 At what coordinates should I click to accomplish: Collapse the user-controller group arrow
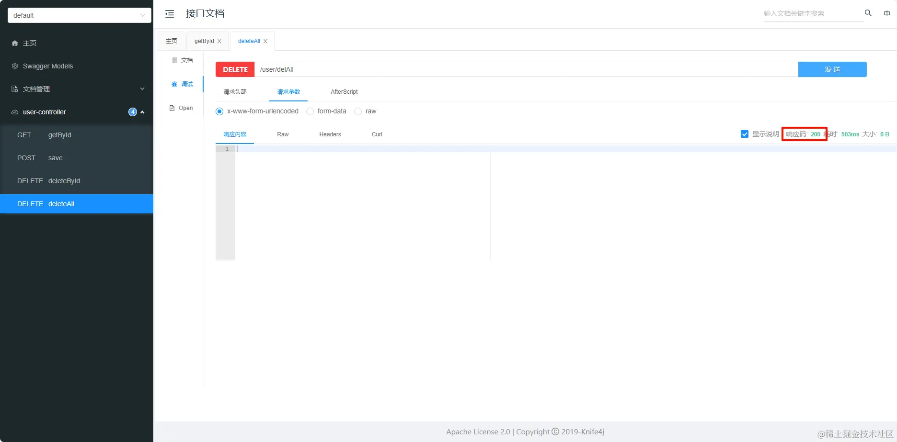142,112
